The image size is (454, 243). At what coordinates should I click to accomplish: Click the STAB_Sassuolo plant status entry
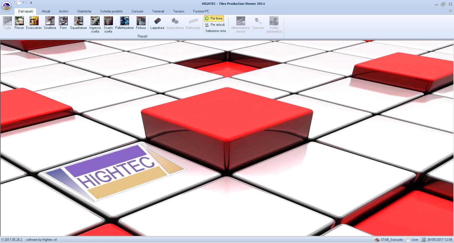389,240
